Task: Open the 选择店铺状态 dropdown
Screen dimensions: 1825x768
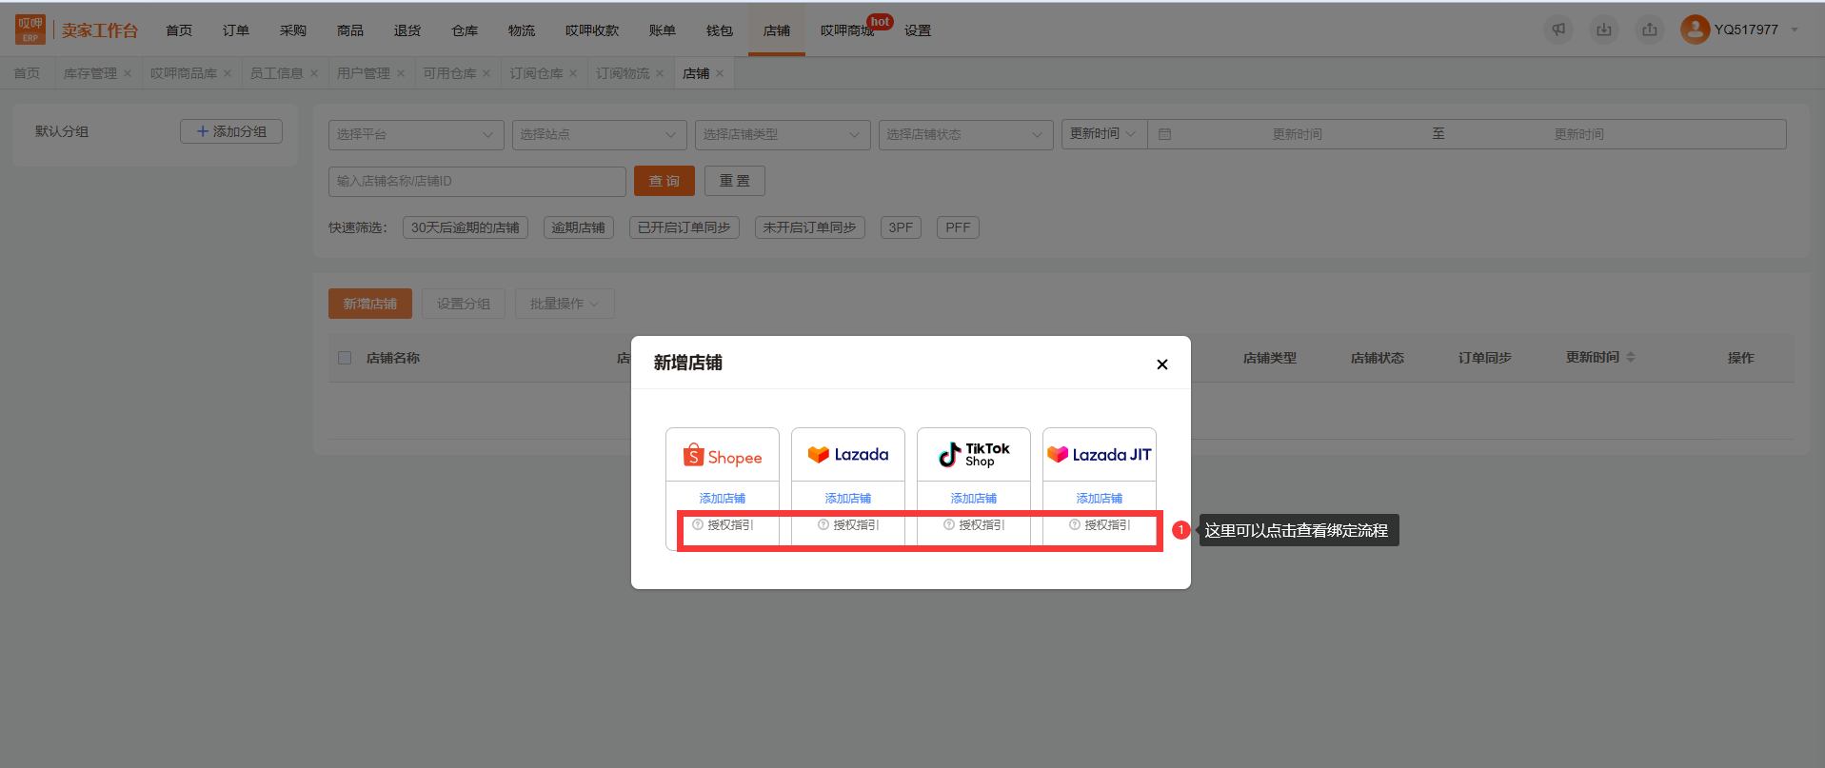Action: pos(966,134)
